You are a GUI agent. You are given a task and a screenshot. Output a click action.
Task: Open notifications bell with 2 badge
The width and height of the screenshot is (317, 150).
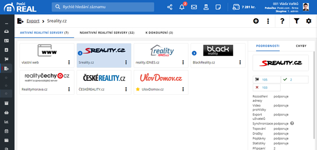coord(182,7)
